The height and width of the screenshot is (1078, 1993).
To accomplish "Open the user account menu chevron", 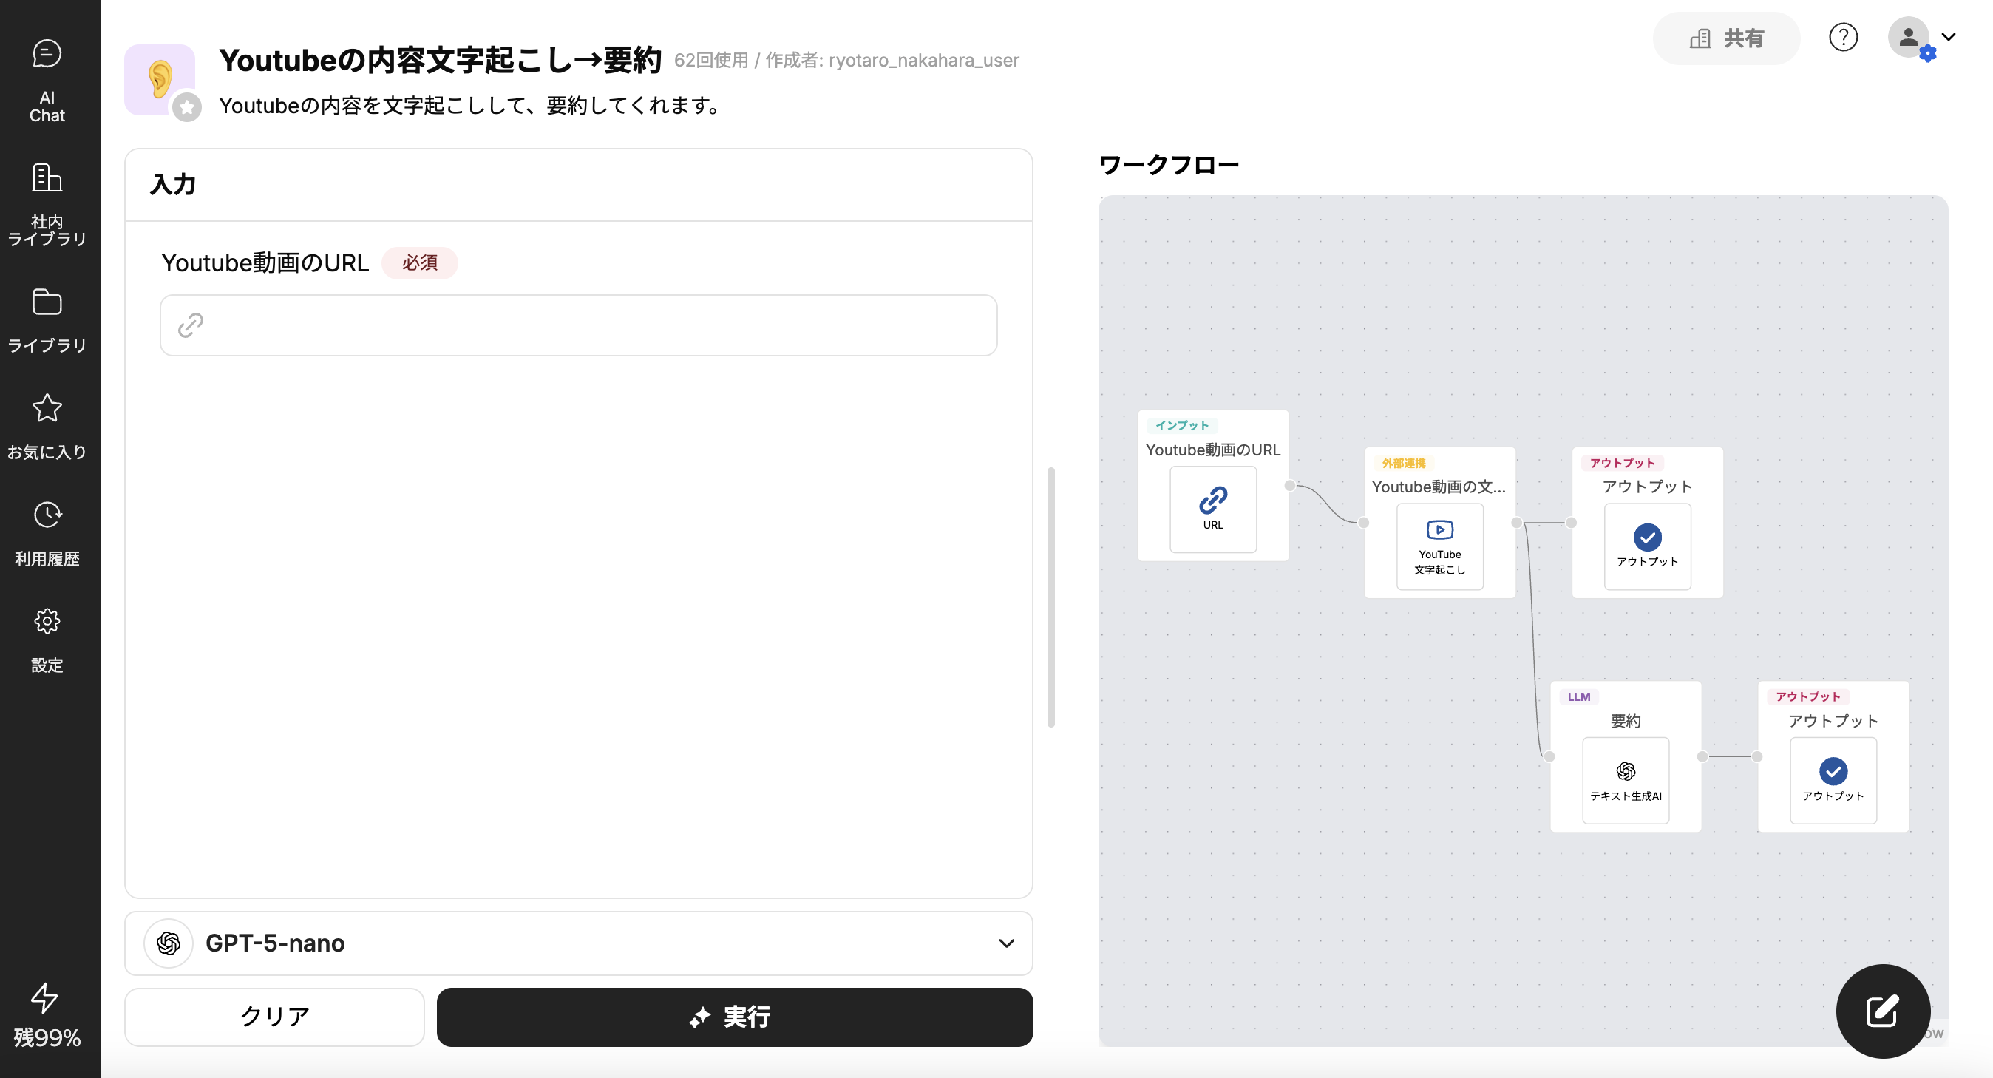I will coord(1948,37).
